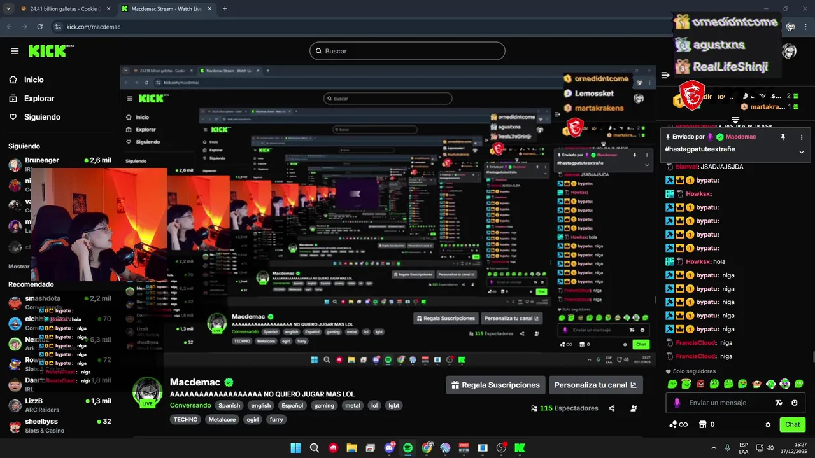Insert the halo angel emote
This screenshot has height=458, width=815.
pos(686,384)
